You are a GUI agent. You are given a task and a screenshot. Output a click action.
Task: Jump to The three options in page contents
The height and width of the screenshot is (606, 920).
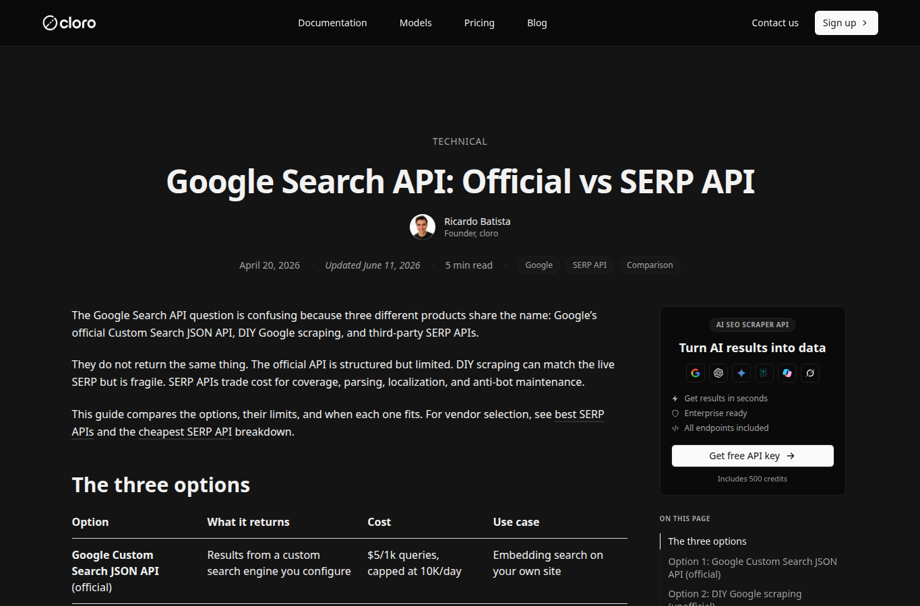point(707,541)
